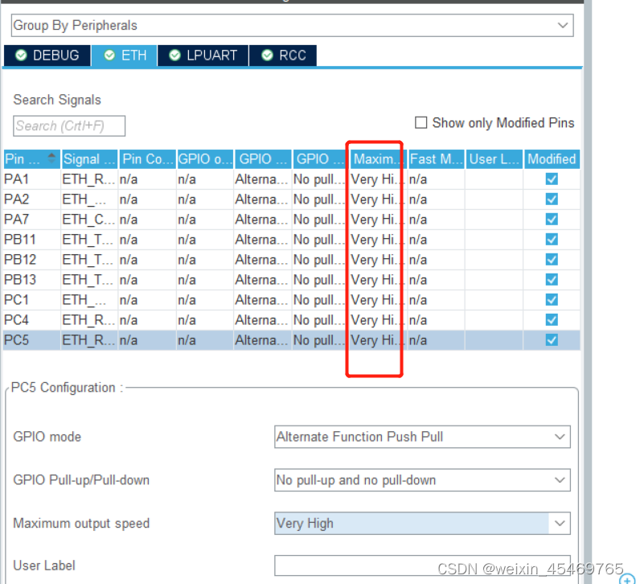636x584 pixels.
Task: Toggle the Modified checkbox for PB12
Action: point(552,259)
